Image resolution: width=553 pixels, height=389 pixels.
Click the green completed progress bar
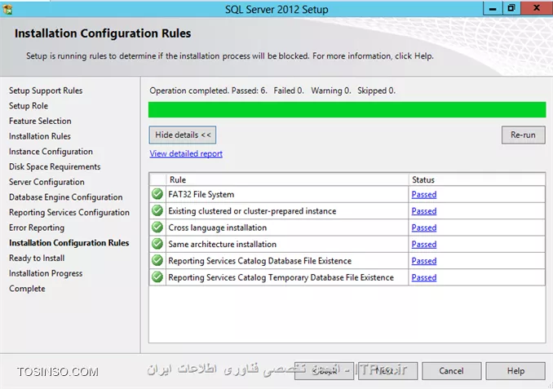pyautogui.click(x=347, y=109)
